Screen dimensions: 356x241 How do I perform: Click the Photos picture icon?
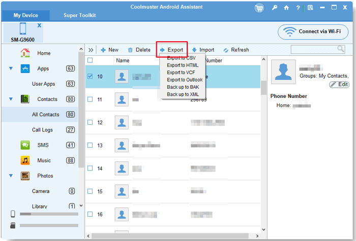point(25,176)
